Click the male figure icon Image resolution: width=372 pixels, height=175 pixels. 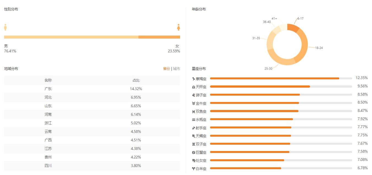click(5, 27)
